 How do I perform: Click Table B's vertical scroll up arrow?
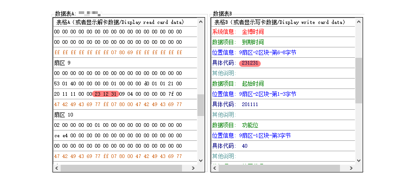tap(359, 22)
